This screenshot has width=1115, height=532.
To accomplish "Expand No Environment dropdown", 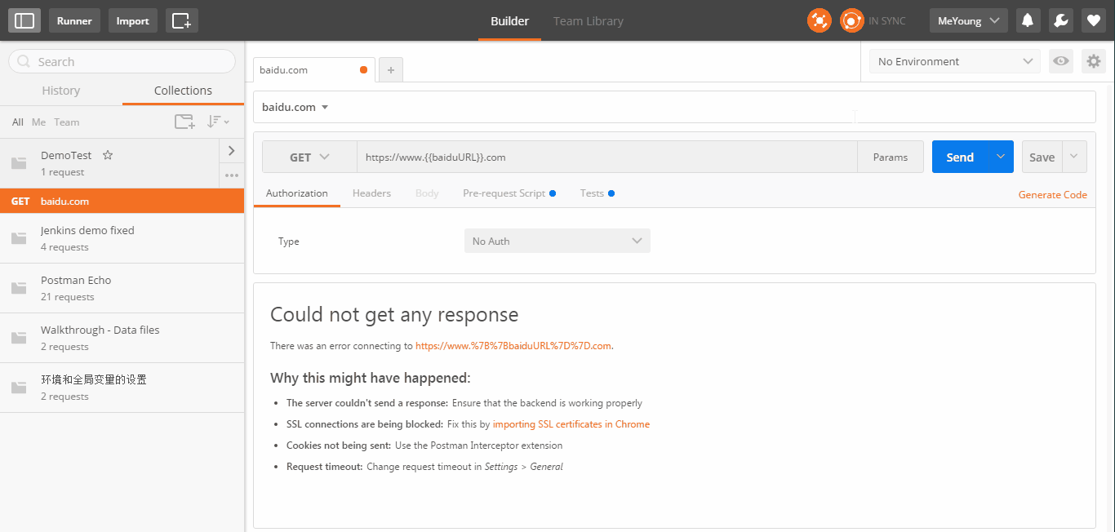I will (x=954, y=61).
